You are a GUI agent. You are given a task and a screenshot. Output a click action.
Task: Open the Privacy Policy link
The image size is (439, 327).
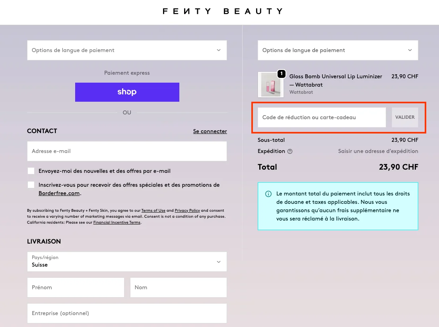click(187, 210)
